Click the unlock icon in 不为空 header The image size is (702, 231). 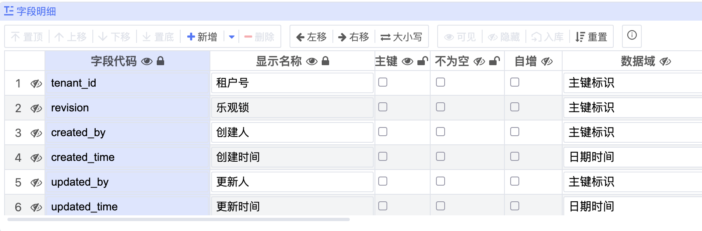click(494, 61)
